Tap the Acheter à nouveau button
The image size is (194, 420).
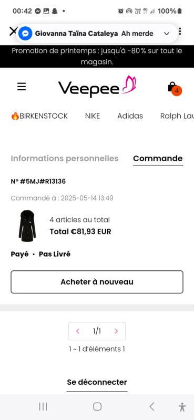point(97,282)
